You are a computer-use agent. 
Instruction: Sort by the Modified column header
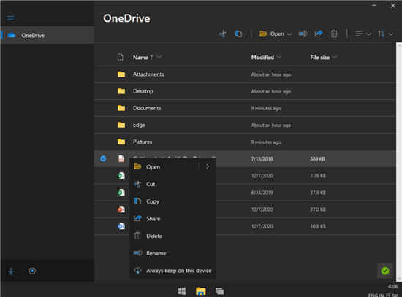click(262, 58)
